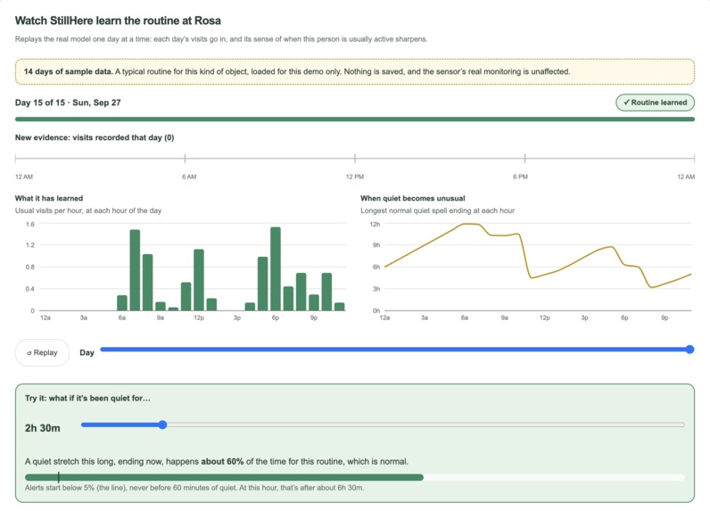Click the 'Day 15 of 15 · Sun, Sep 27' label
The width and height of the screenshot is (710, 511).
(x=68, y=103)
